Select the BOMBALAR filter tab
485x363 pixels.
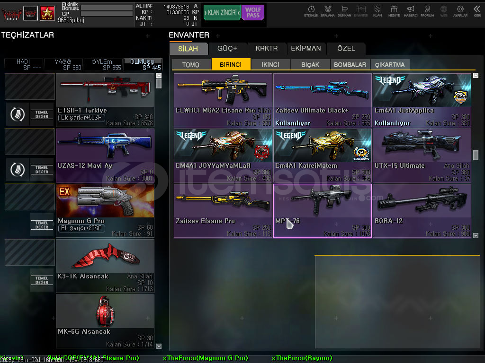pos(350,64)
